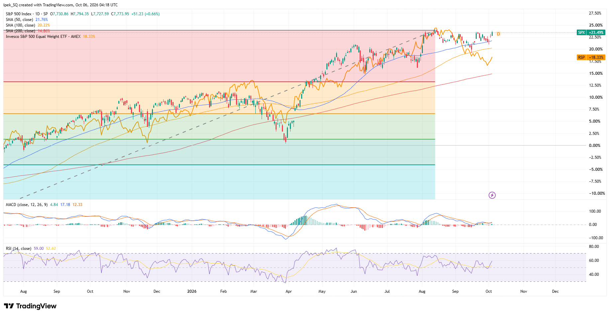Click the Mar label on time axis
Image resolution: width=610 pixels, height=316 pixels.
pyautogui.click(x=254, y=291)
